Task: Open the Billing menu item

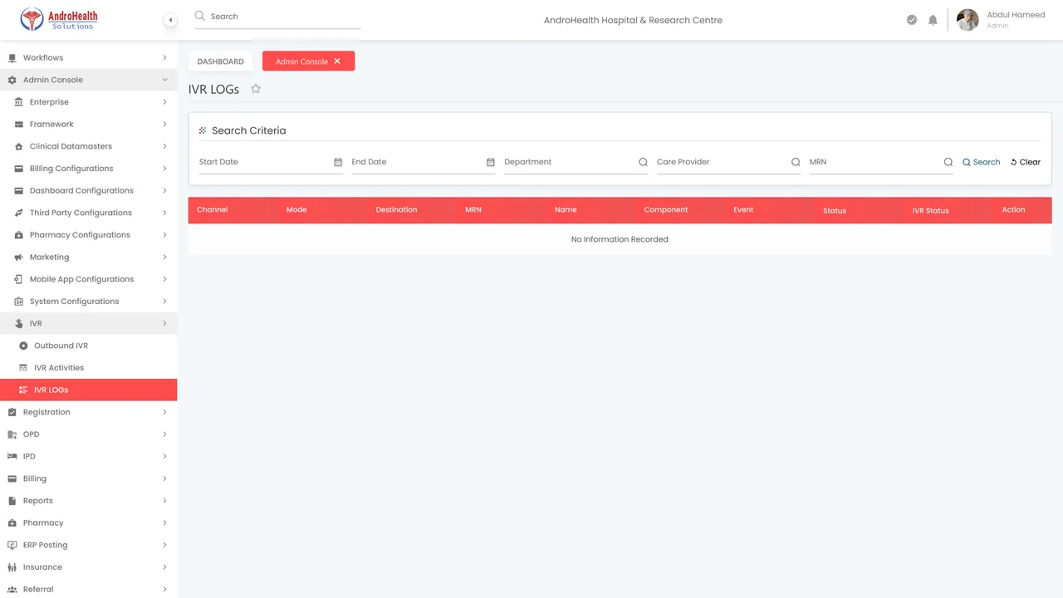Action: (x=88, y=478)
